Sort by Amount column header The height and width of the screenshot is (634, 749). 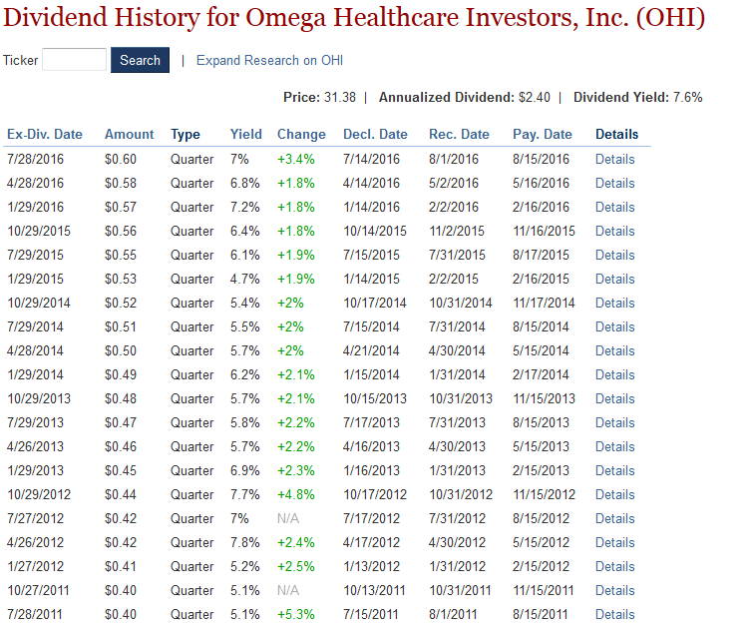[x=130, y=134]
